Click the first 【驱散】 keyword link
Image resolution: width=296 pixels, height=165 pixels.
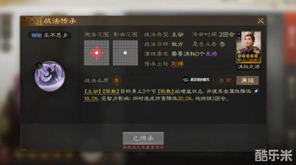pyautogui.click(x=111, y=92)
